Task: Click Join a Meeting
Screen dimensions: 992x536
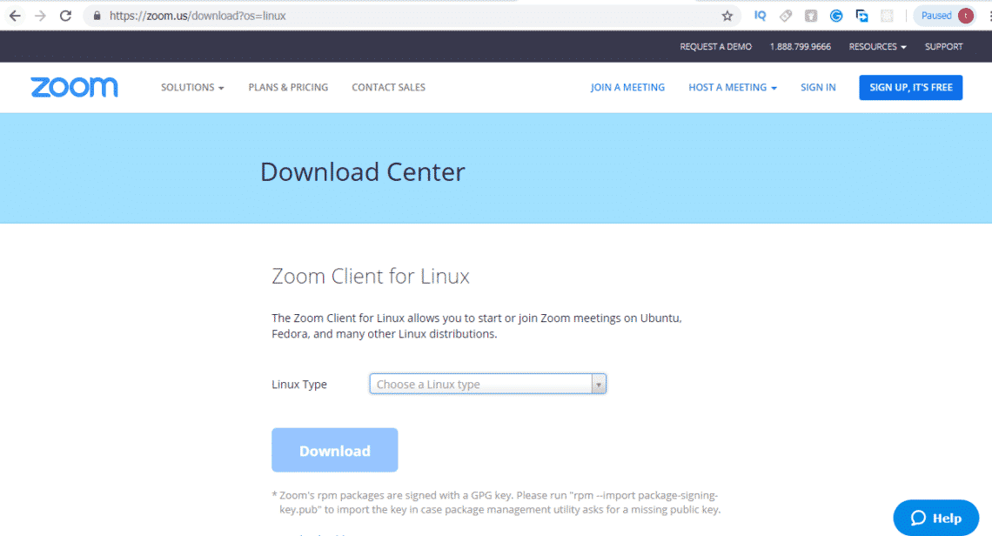Action: click(x=627, y=87)
